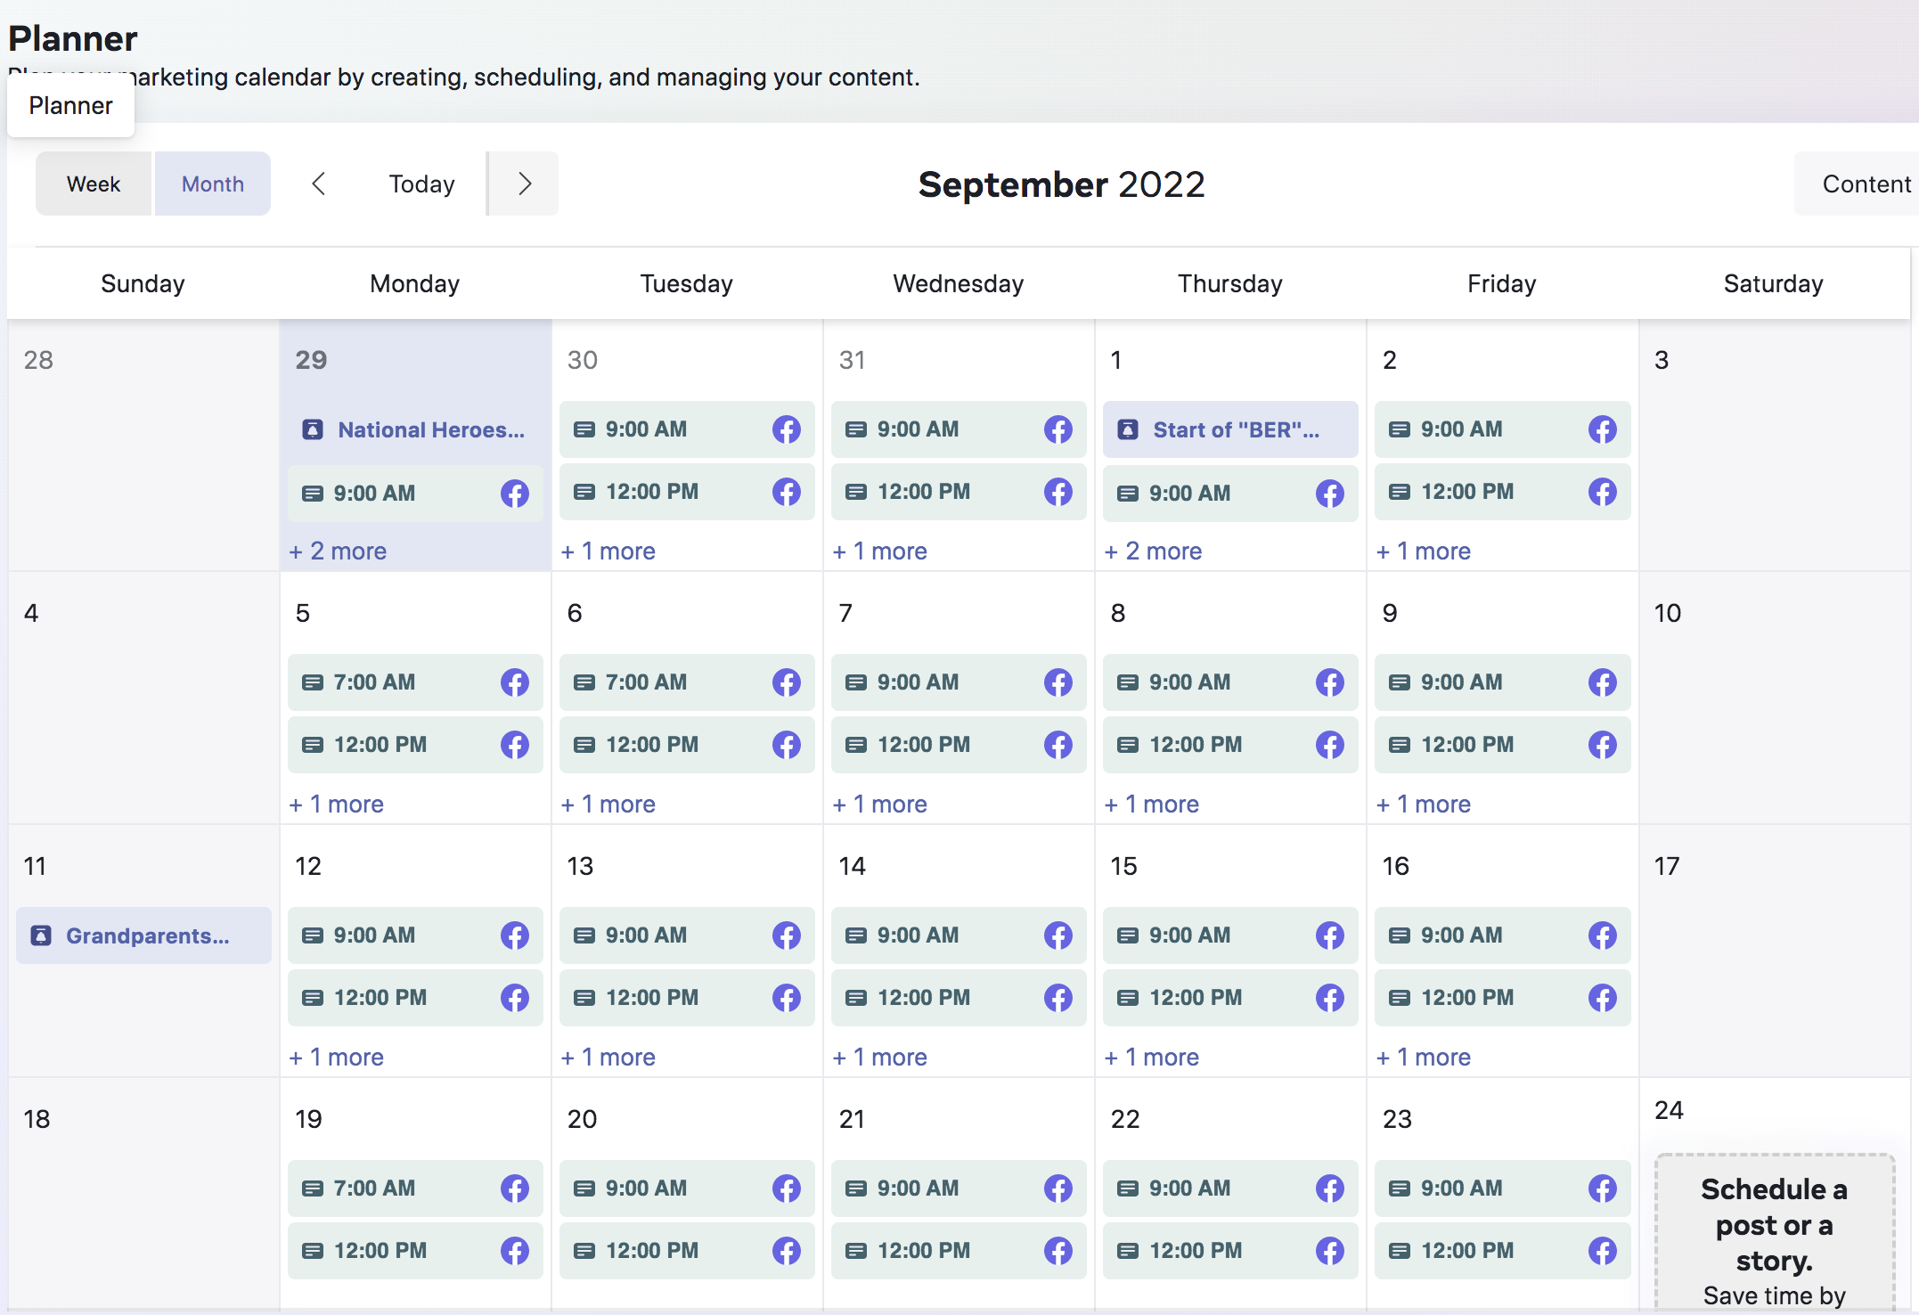Image resolution: width=1919 pixels, height=1315 pixels.
Task: Click holiday icon on Grandparents event
Action: click(x=41, y=935)
